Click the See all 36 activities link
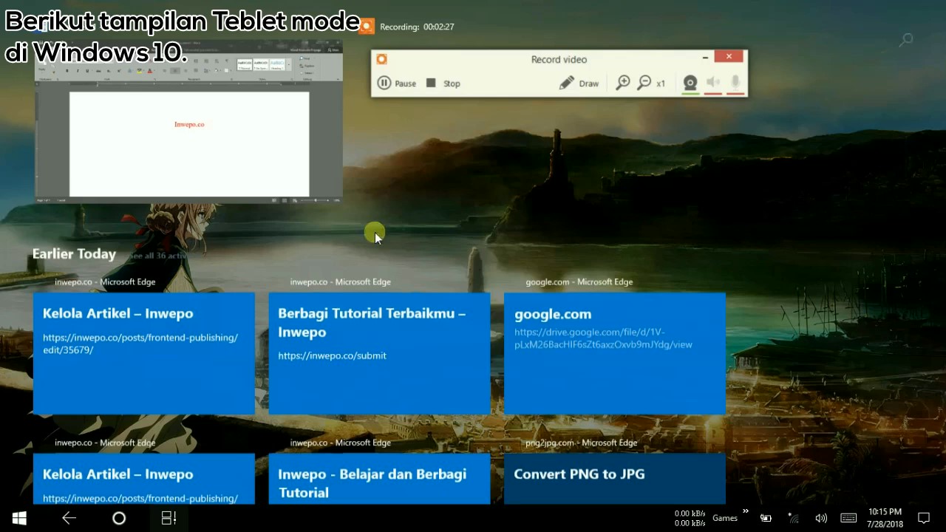946x532 pixels. [x=157, y=256]
